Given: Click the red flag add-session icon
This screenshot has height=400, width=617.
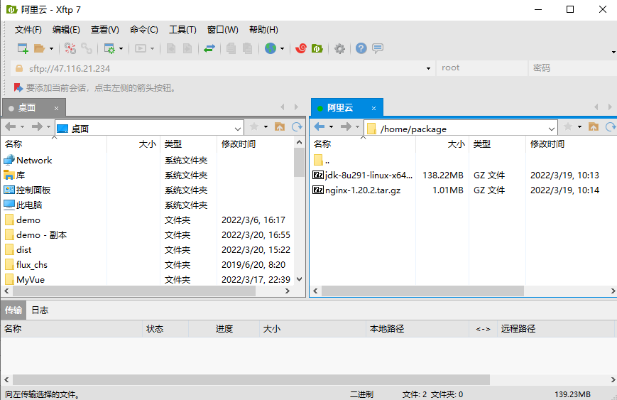Looking at the screenshot, I should (x=18, y=87).
